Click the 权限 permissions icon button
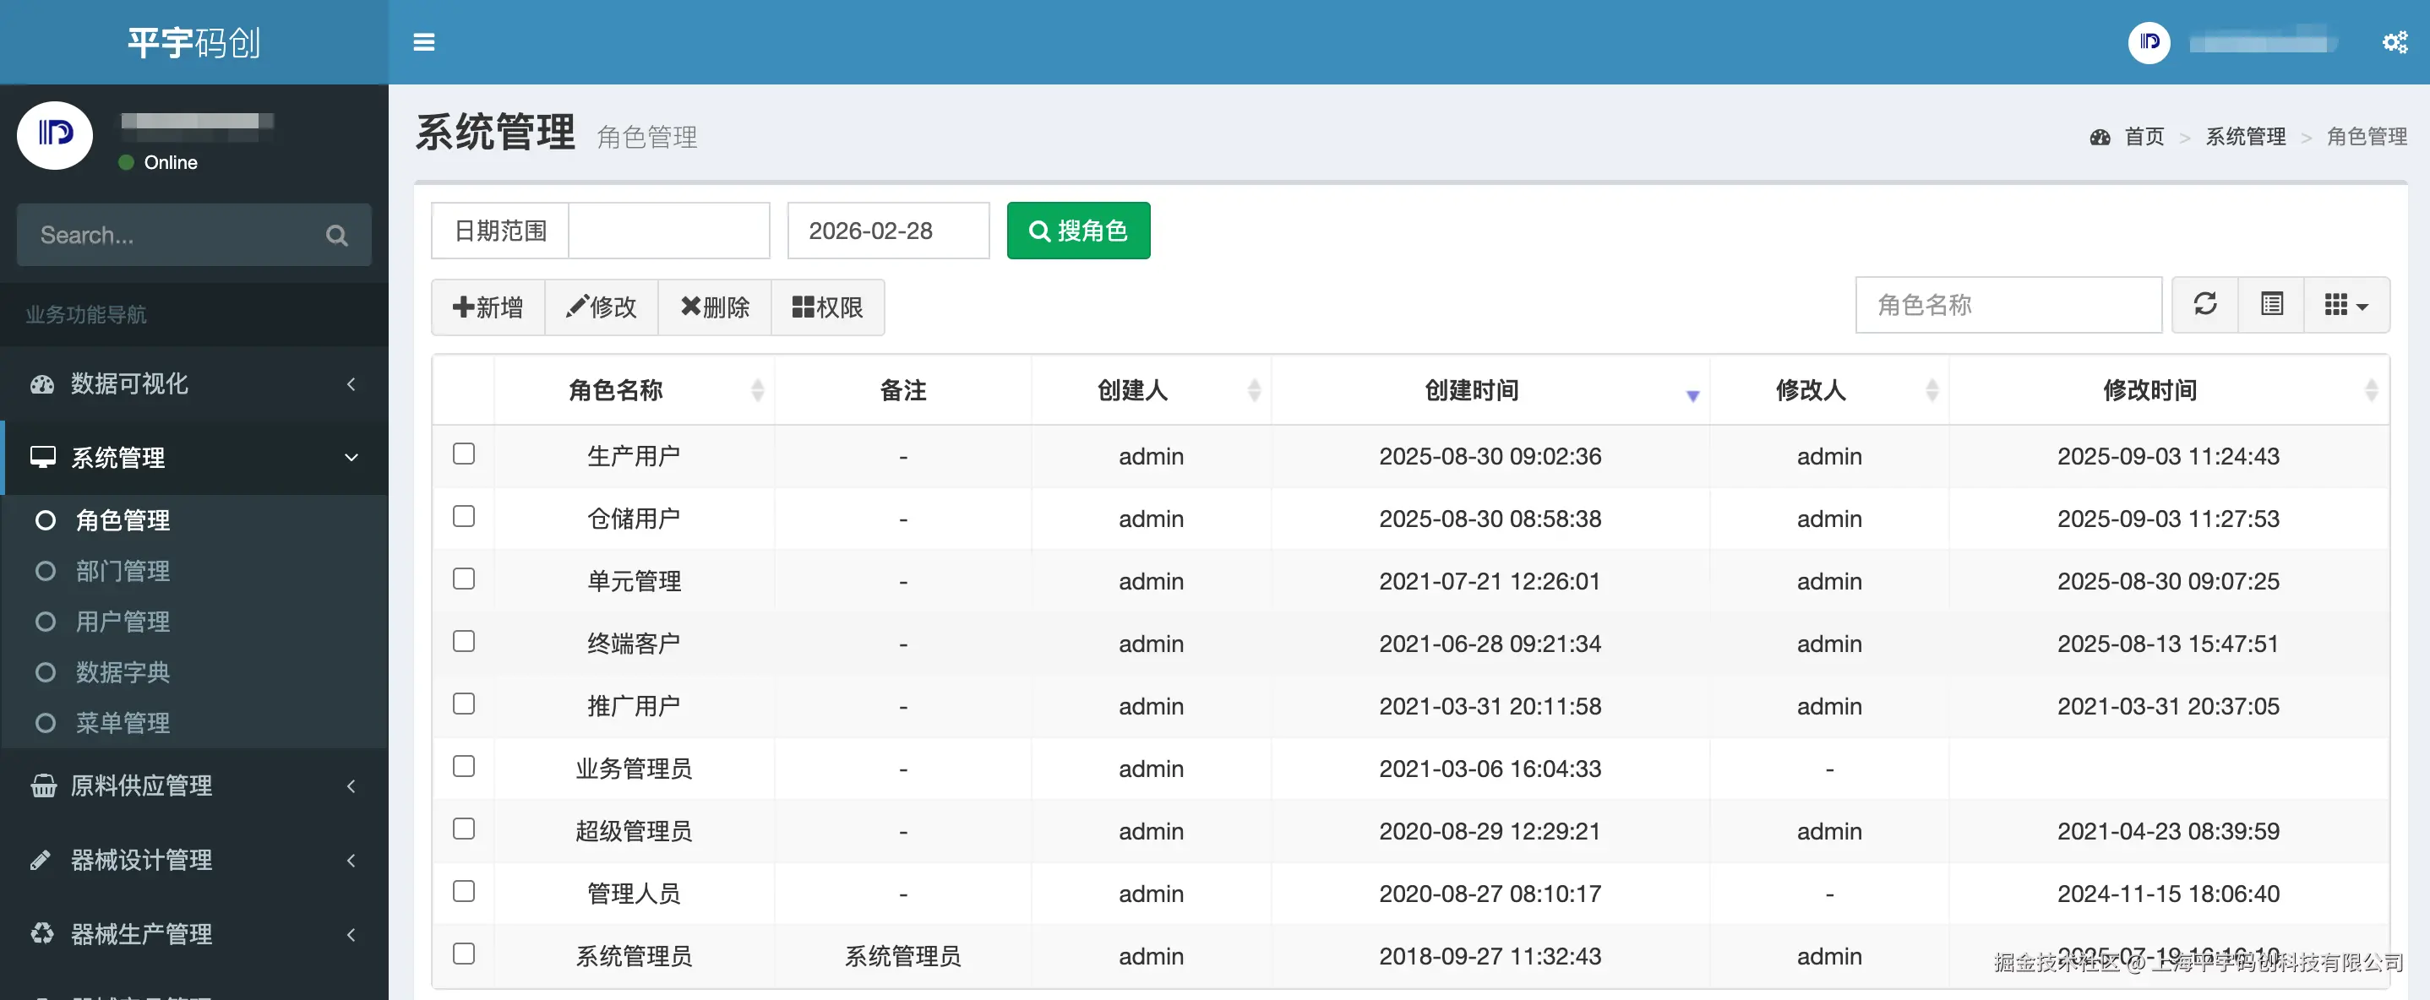2430x1000 pixels. (828, 307)
